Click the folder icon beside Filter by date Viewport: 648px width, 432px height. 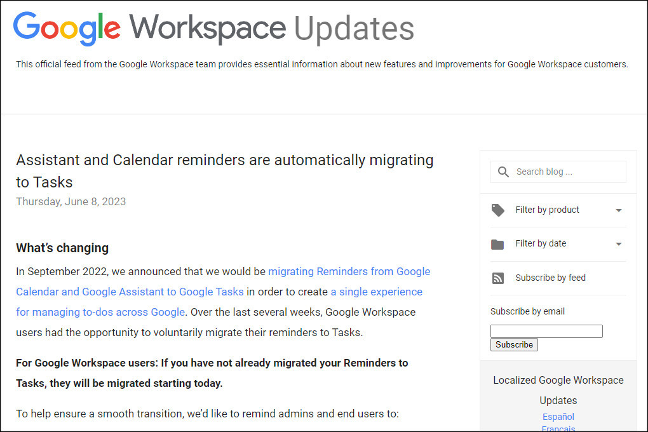coord(497,245)
